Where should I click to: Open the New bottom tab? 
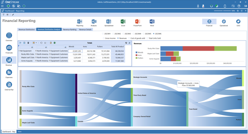coord(20,131)
